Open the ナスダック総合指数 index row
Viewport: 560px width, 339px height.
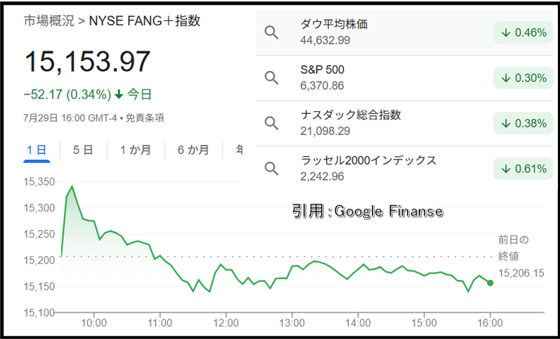pyautogui.click(x=405, y=123)
